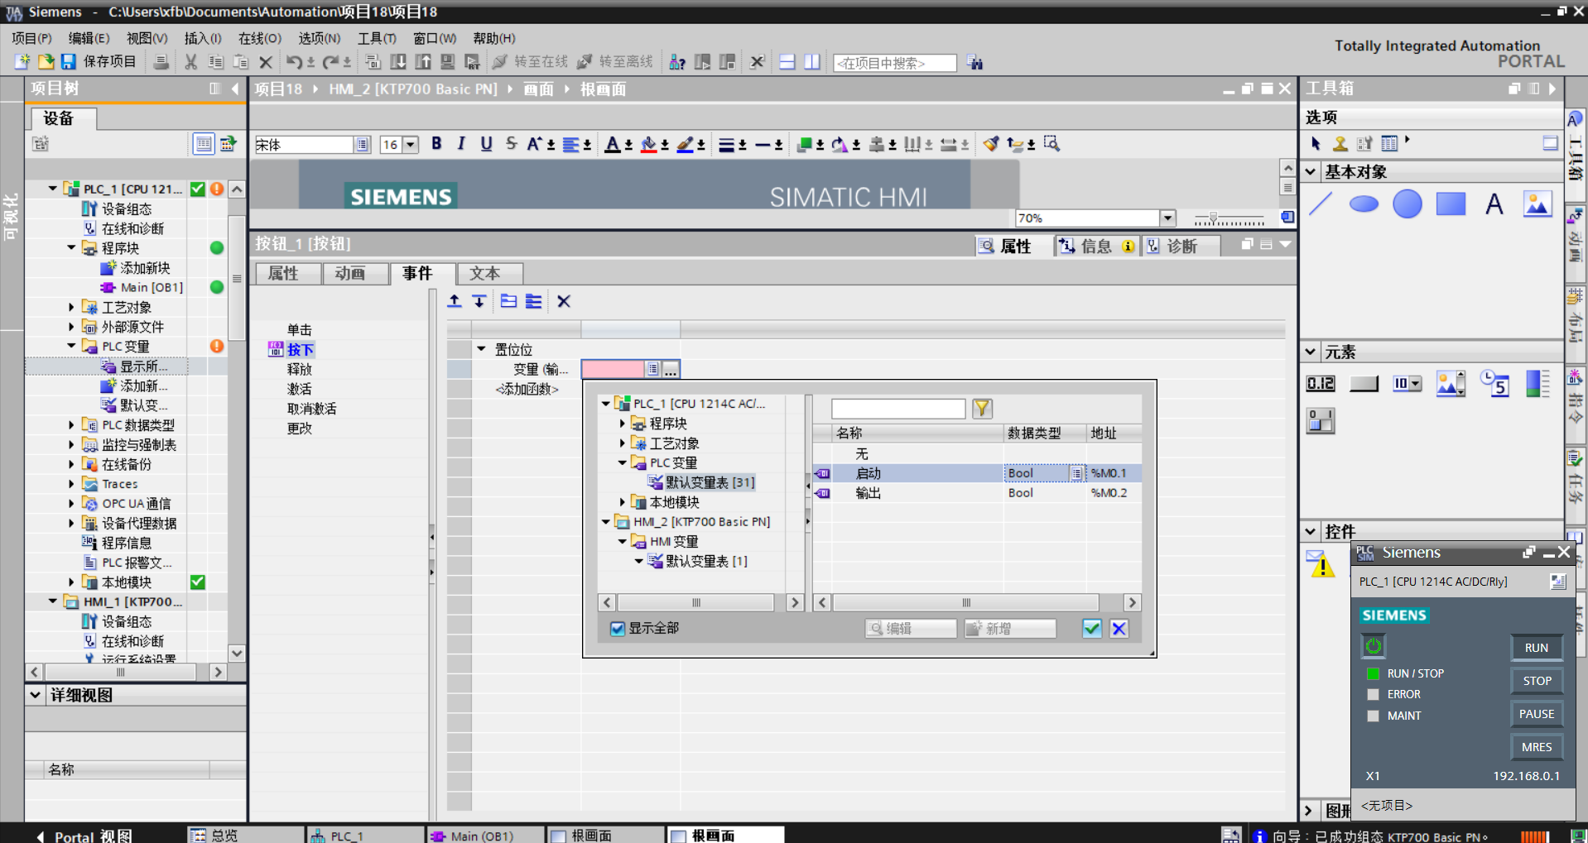Click the PLC simulator power icon
Viewport: 1588px width, 843px height.
(1374, 645)
